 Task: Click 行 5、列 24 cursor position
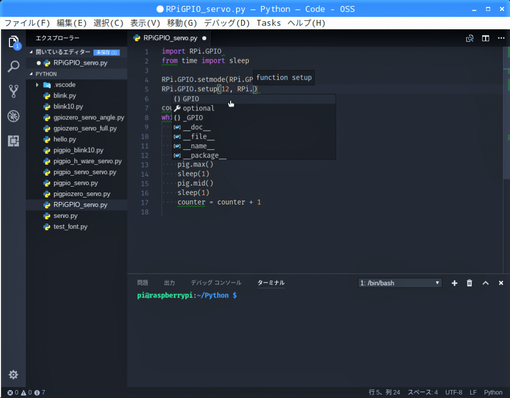click(x=384, y=393)
